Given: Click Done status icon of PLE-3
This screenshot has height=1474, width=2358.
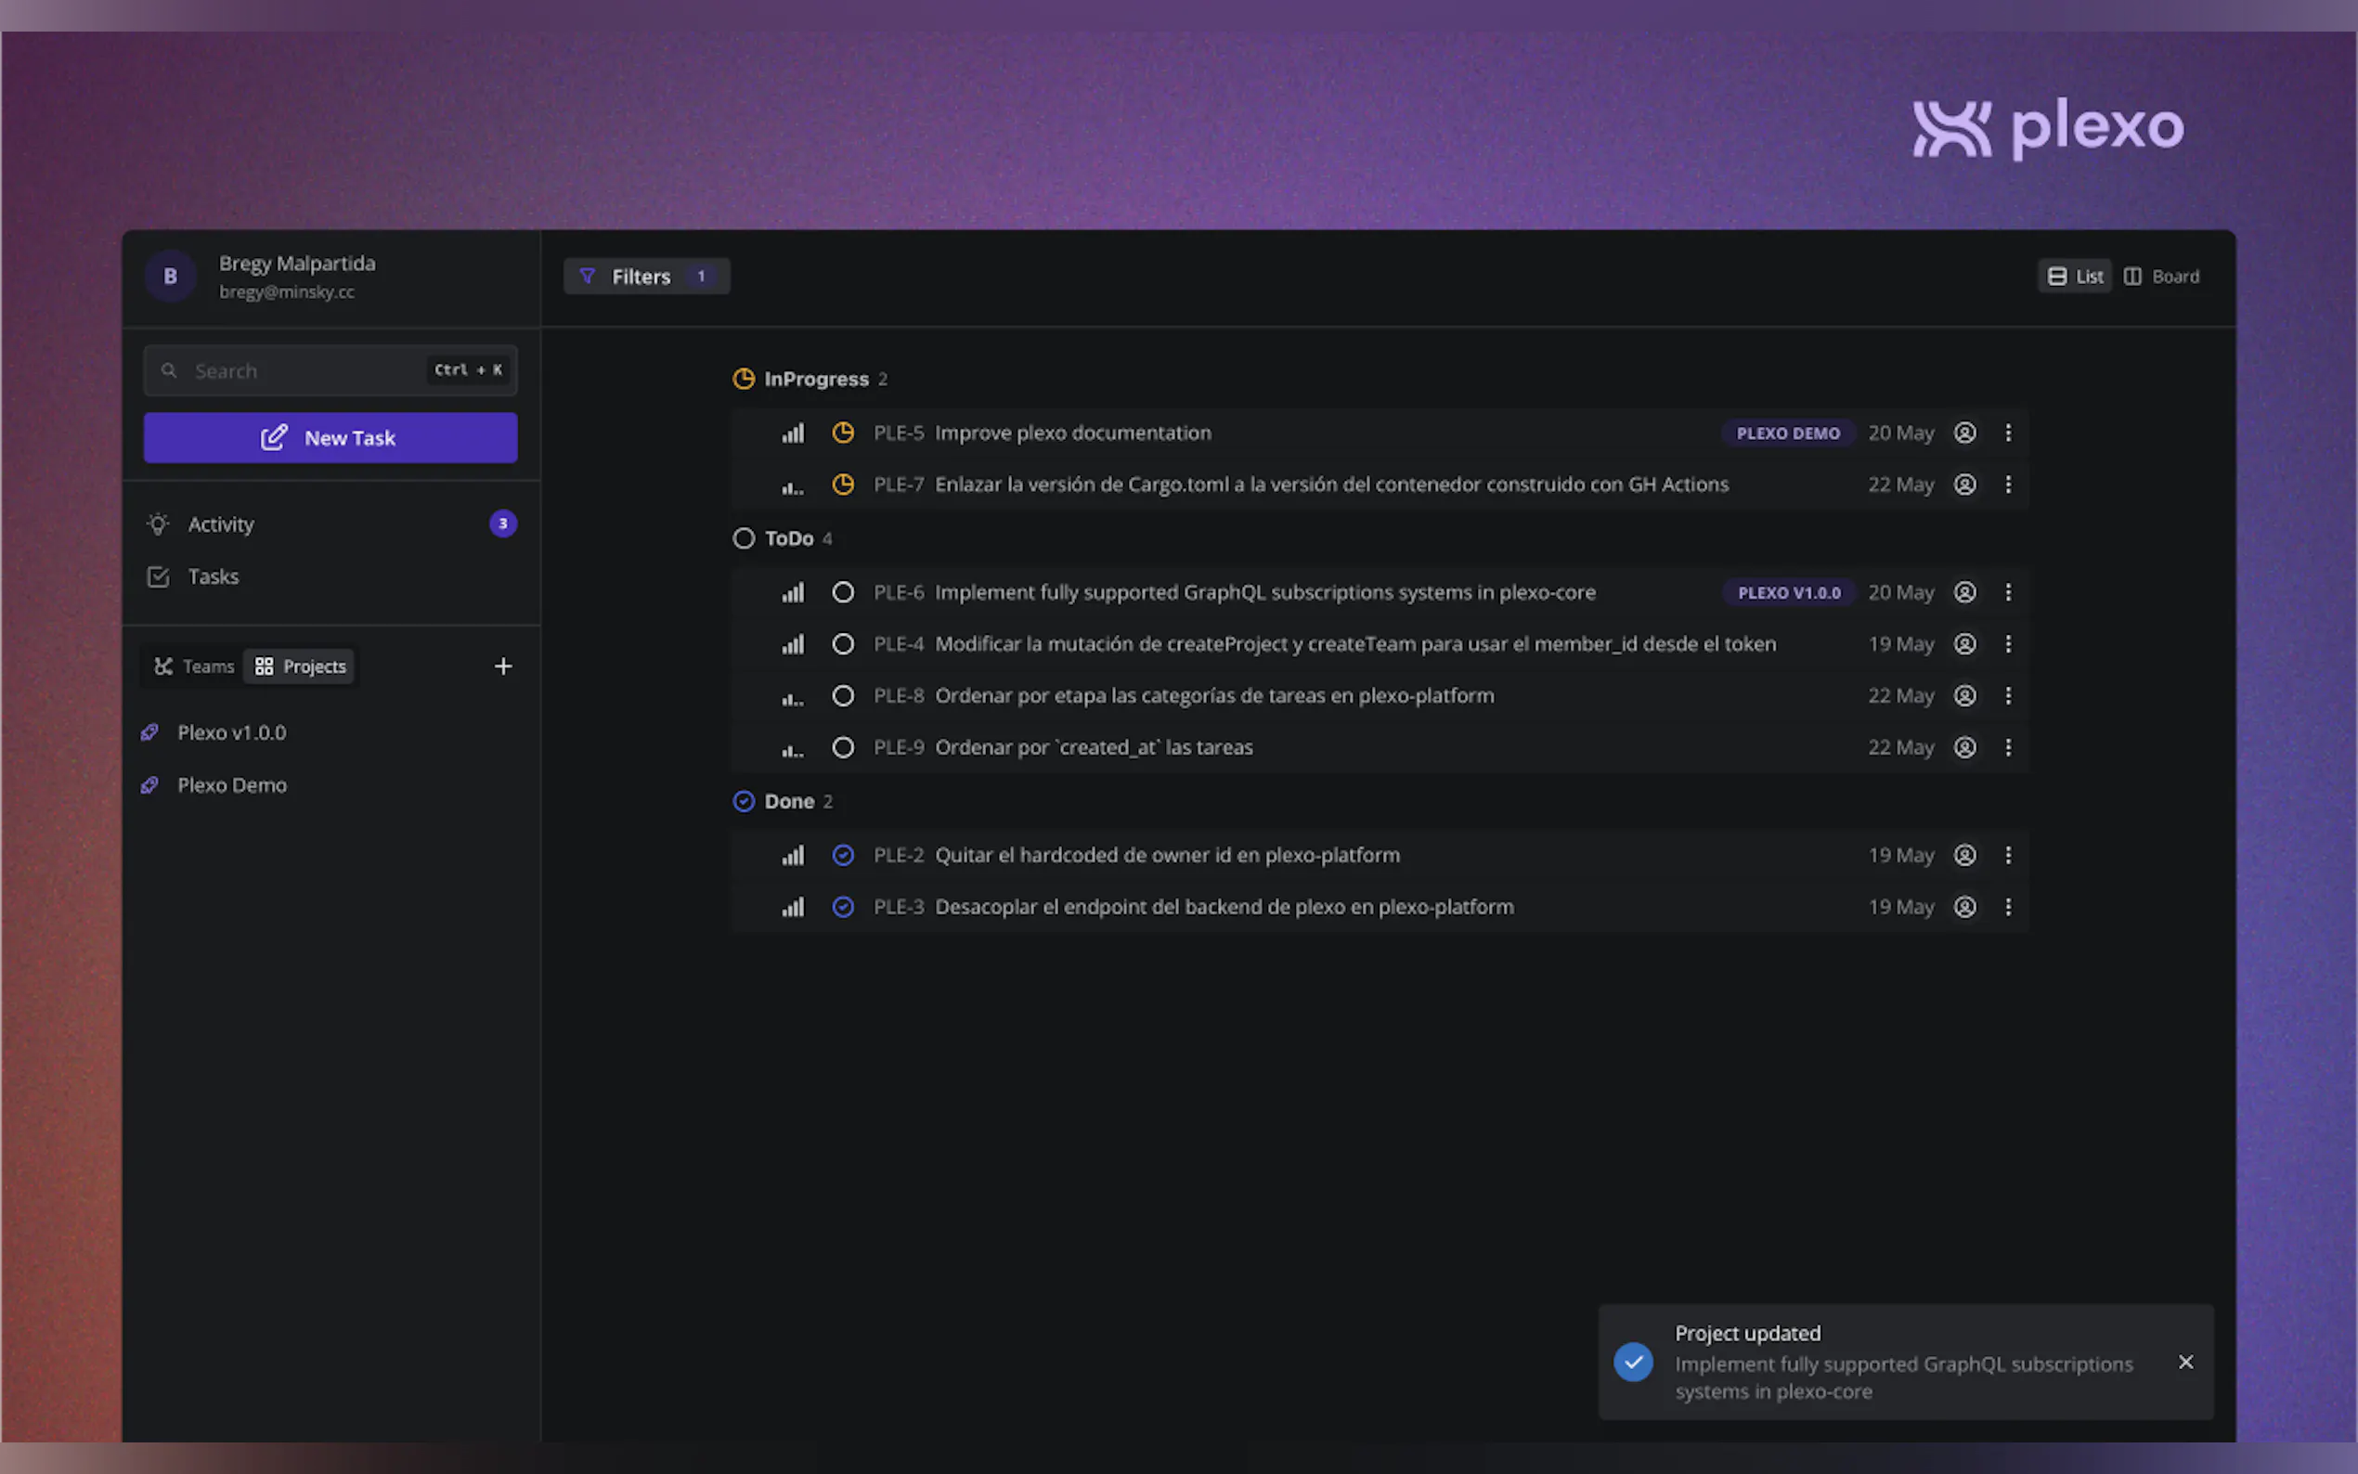Looking at the screenshot, I should (x=843, y=907).
